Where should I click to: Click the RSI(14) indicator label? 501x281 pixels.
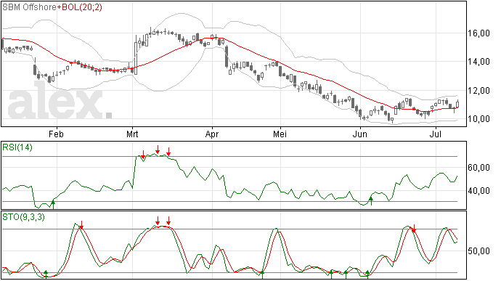[x=17, y=147]
